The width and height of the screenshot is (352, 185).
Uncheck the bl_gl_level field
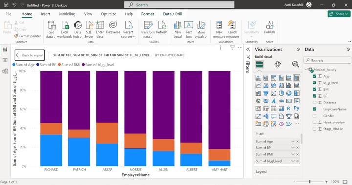click(314, 82)
